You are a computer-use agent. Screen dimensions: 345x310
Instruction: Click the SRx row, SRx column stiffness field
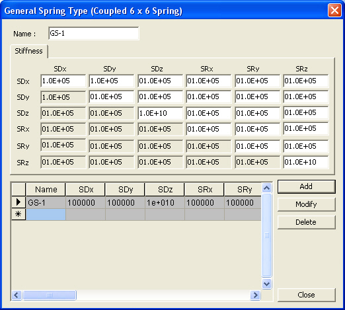click(x=208, y=129)
